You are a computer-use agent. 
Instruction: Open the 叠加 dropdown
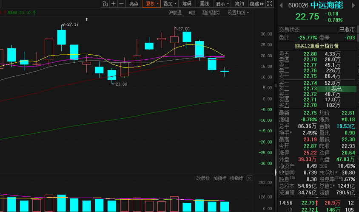170,4
